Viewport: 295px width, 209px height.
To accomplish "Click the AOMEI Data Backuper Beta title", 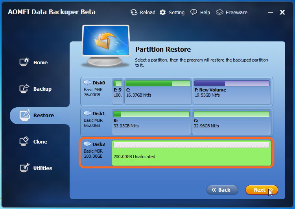I will (x=52, y=12).
